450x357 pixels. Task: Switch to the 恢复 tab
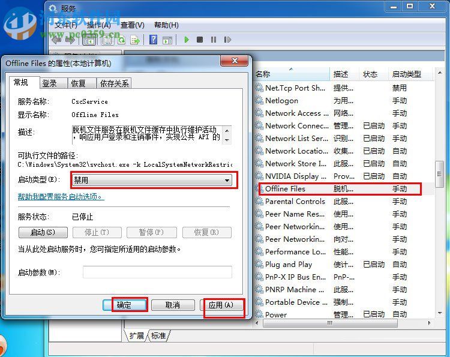[82, 83]
